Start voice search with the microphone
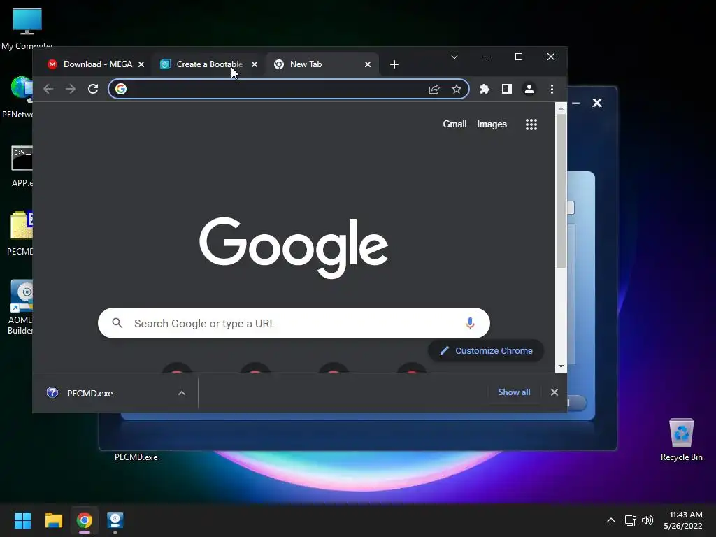Screen dimensions: 716x537 [470, 323]
